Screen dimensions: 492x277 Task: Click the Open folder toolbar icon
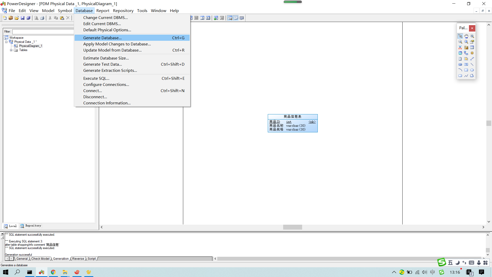[x=17, y=18]
